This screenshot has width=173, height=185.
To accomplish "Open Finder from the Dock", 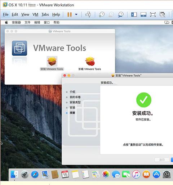I will click(x=14, y=174).
